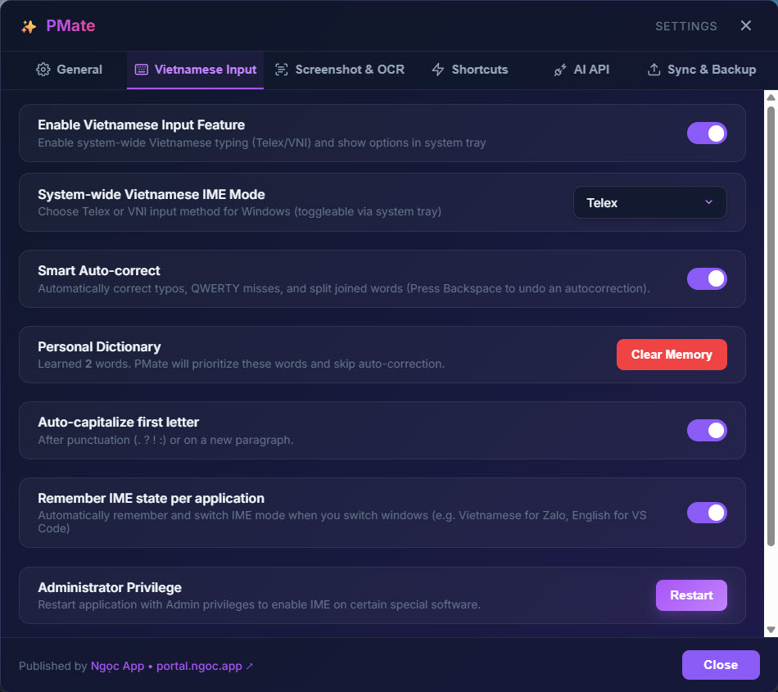Image resolution: width=778 pixels, height=692 pixels.
Task: Click the Personal Dictionary heading
Action: tap(99, 346)
